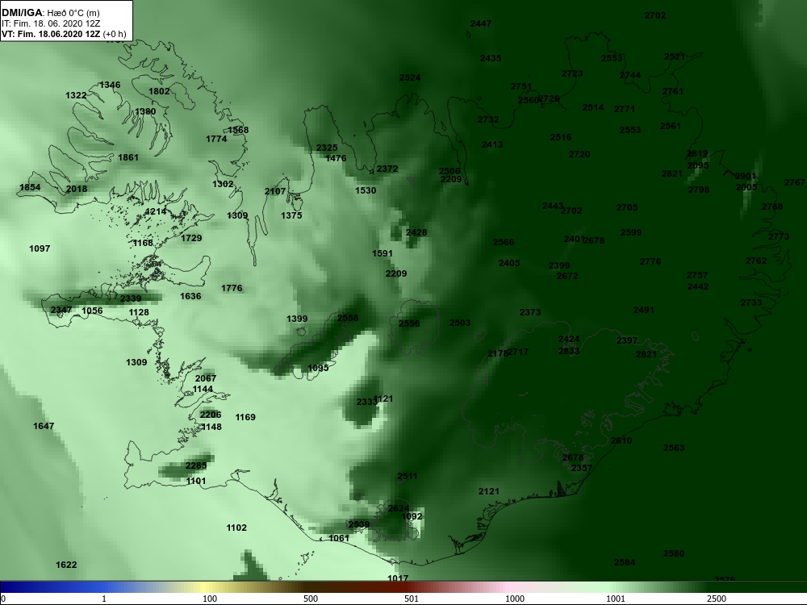The image size is (807, 605).
Task: Click value 1056 near Snæfellsnes
Action: pyautogui.click(x=92, y=311)
